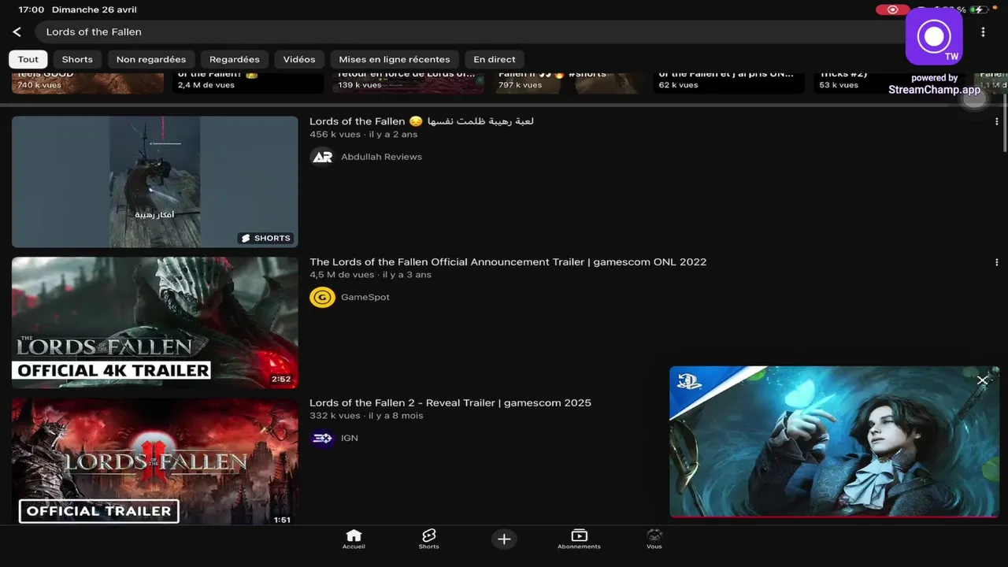This screenshot has height=567, width=1008.
Task: Open options for the Abdullah Reviews short
Action: point(996,122)
